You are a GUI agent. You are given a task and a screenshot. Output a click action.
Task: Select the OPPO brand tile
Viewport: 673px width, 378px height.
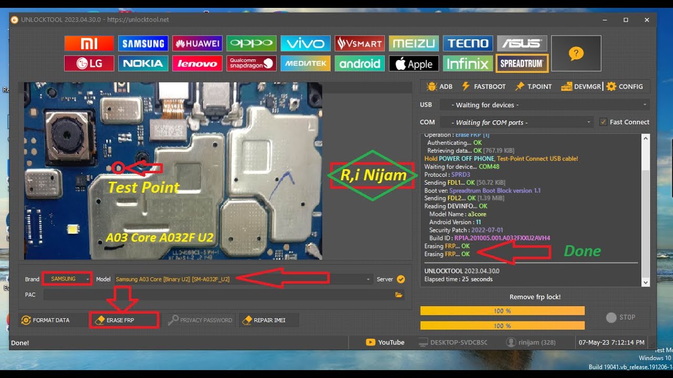(x=251, y=43)
